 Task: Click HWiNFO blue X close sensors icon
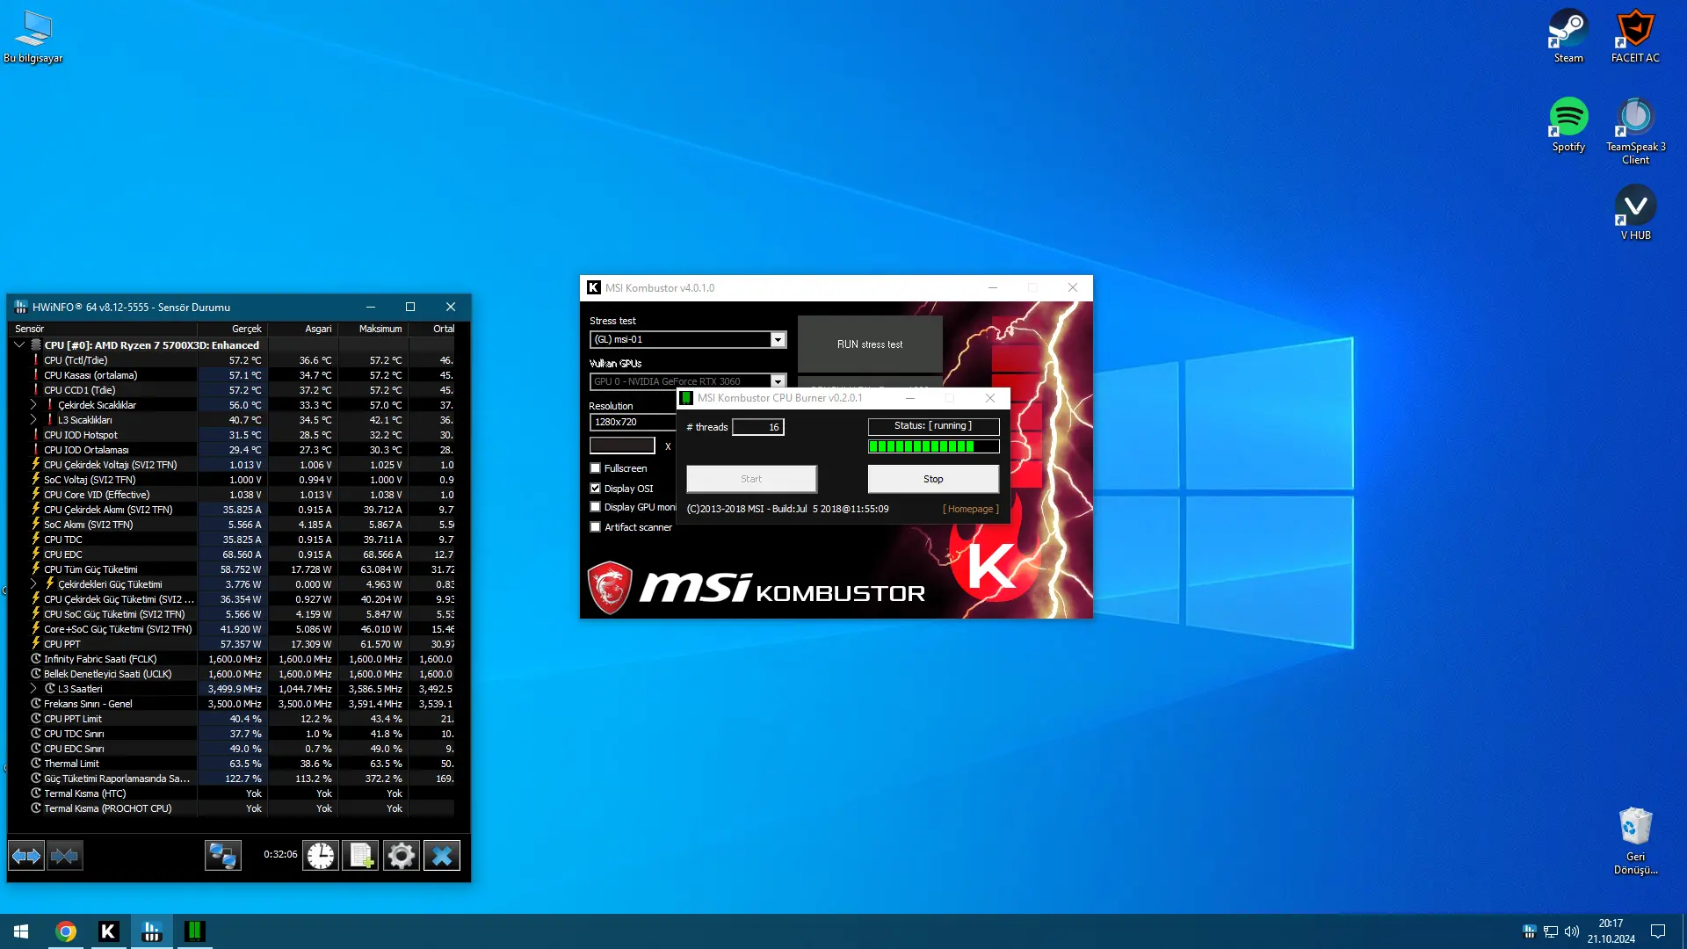(442, 855)
